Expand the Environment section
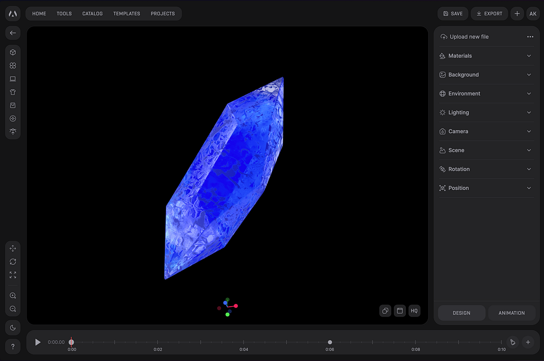Screen dimensions: 544x361 (486, 94)
